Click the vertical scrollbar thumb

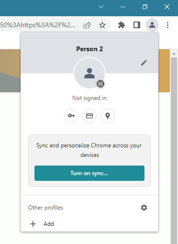[x=174, y=151]
